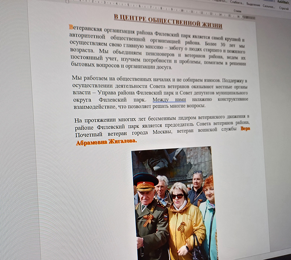The width and height of the screenshot is (291, 260).
Task: Click the word "конструктивное"
Action: [x=233, y=99]
